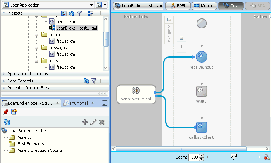Click the plus add icon in Structure
Image resolution: width=271 pixels, height=163 pixels.
tap(85, 122)
